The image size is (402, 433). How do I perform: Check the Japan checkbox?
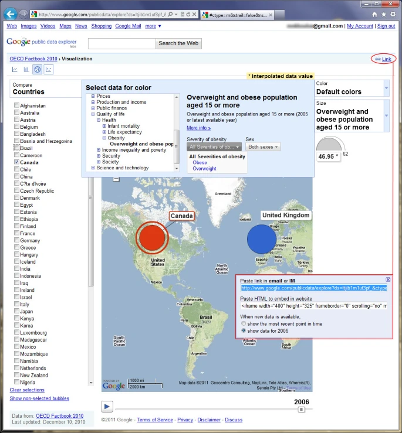point(16,311)
